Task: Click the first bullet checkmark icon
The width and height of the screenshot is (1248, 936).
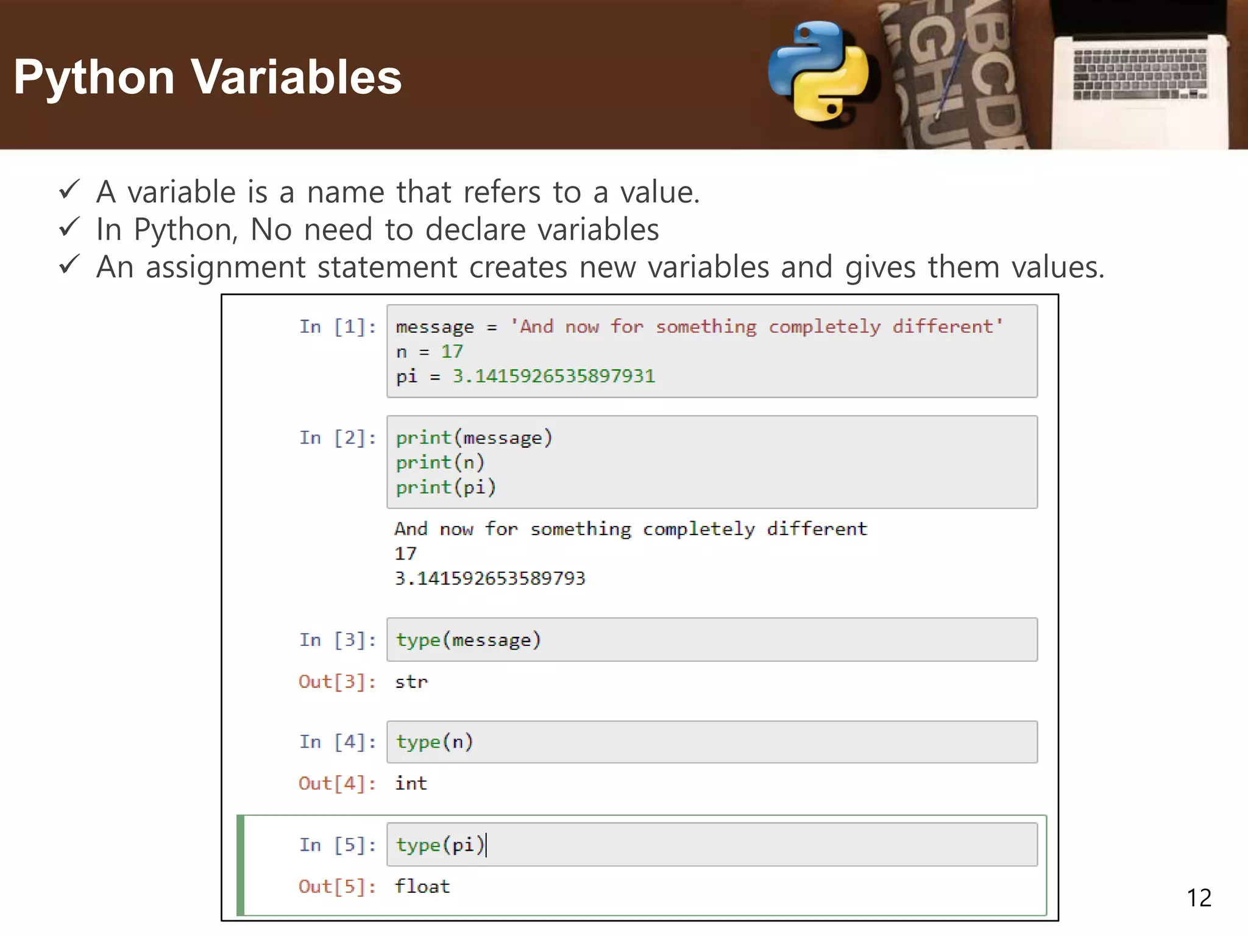Action: pyautogui.click(x=69, y=190)
